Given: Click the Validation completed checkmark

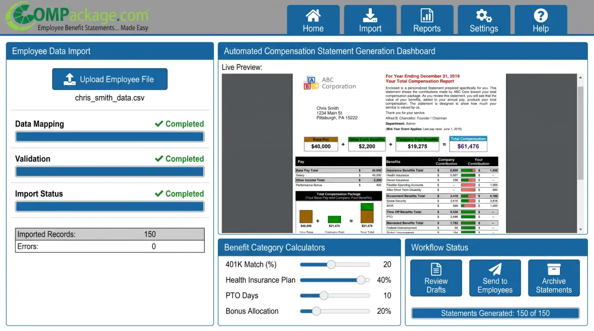Looking at the screenshot, I should (x=159, y=159).
